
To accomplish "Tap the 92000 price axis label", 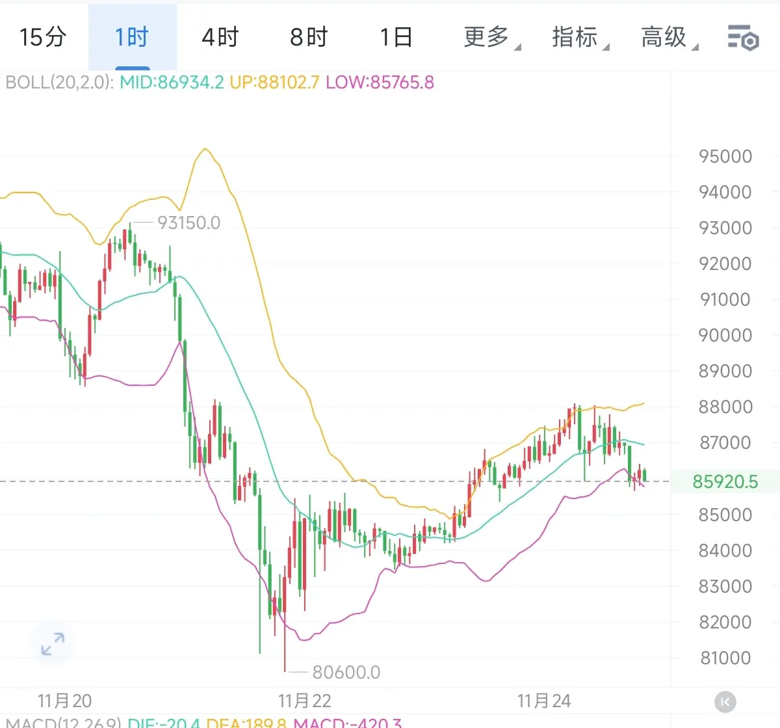I will pos(725,263).
